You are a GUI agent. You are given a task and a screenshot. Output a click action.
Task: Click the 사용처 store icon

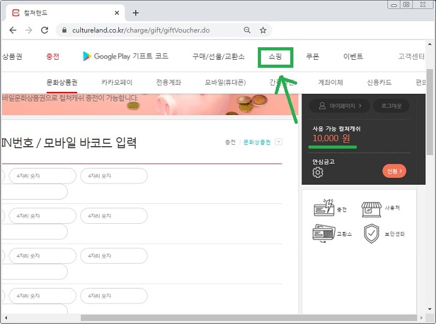371,210
